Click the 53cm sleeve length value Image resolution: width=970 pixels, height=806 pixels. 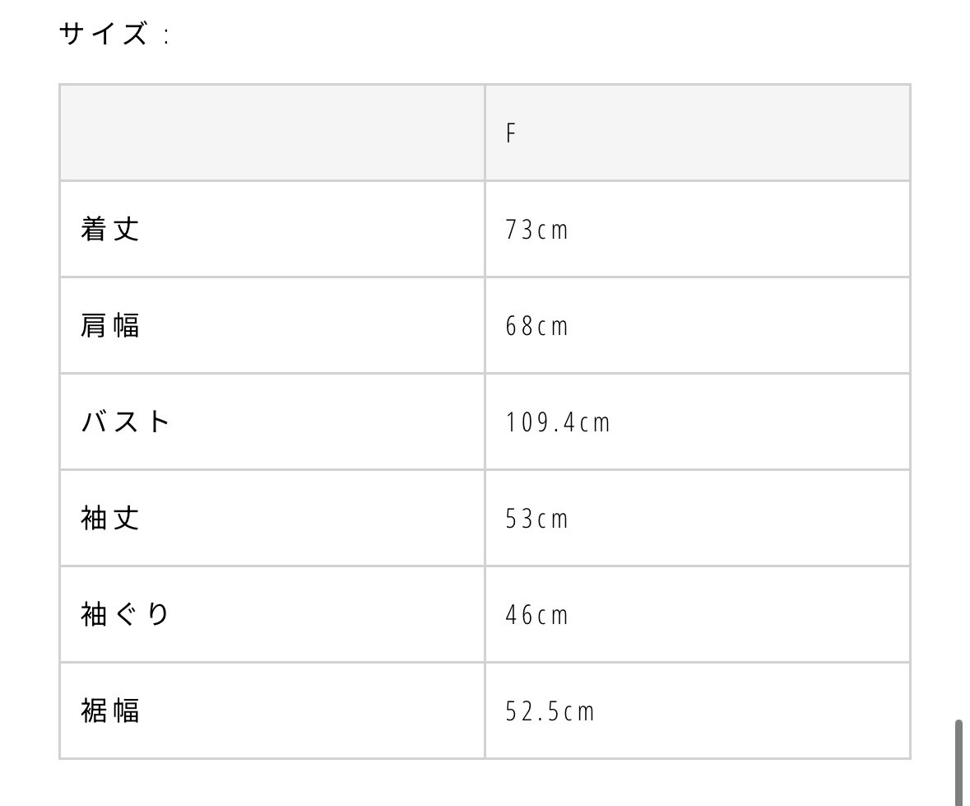tap(536, 519)
